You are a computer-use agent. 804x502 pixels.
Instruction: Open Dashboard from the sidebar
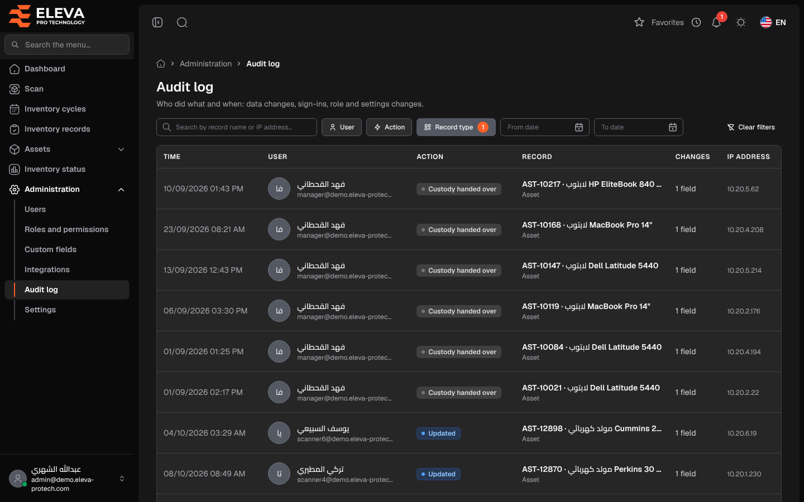tap(67, 69)
